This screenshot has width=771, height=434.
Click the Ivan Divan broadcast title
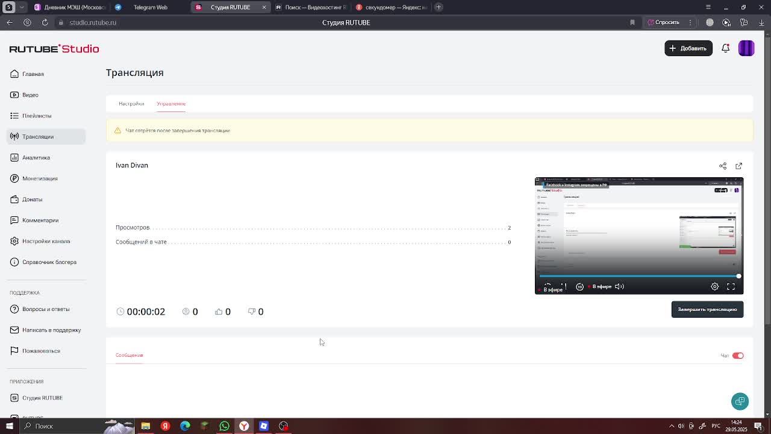click(x=132, y=165)
